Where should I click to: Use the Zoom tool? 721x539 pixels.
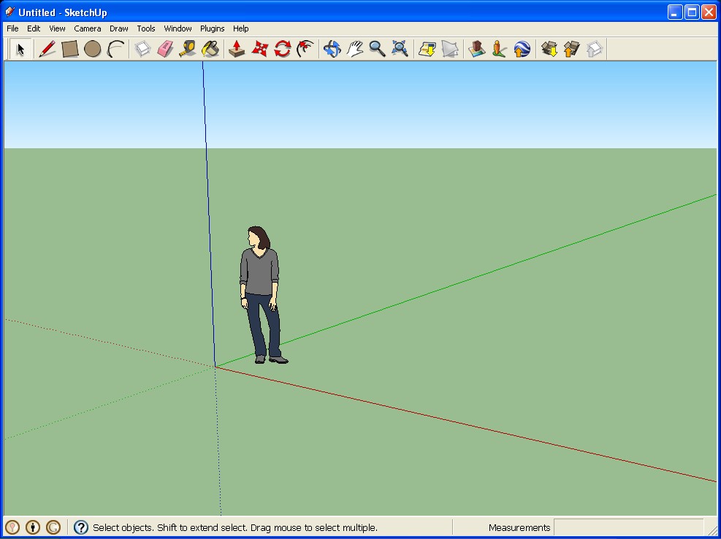378,49
